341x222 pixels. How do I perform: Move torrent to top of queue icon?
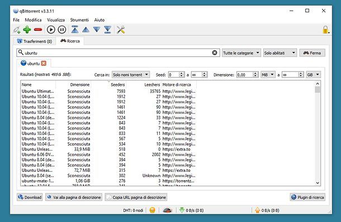75,30
